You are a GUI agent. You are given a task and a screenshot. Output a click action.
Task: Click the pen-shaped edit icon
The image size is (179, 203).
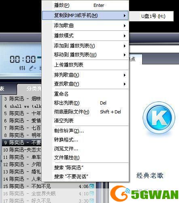[32, 68]
